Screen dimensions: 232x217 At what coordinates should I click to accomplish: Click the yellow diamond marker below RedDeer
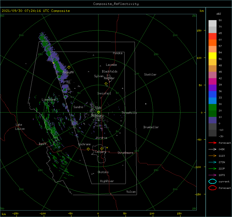106,84
